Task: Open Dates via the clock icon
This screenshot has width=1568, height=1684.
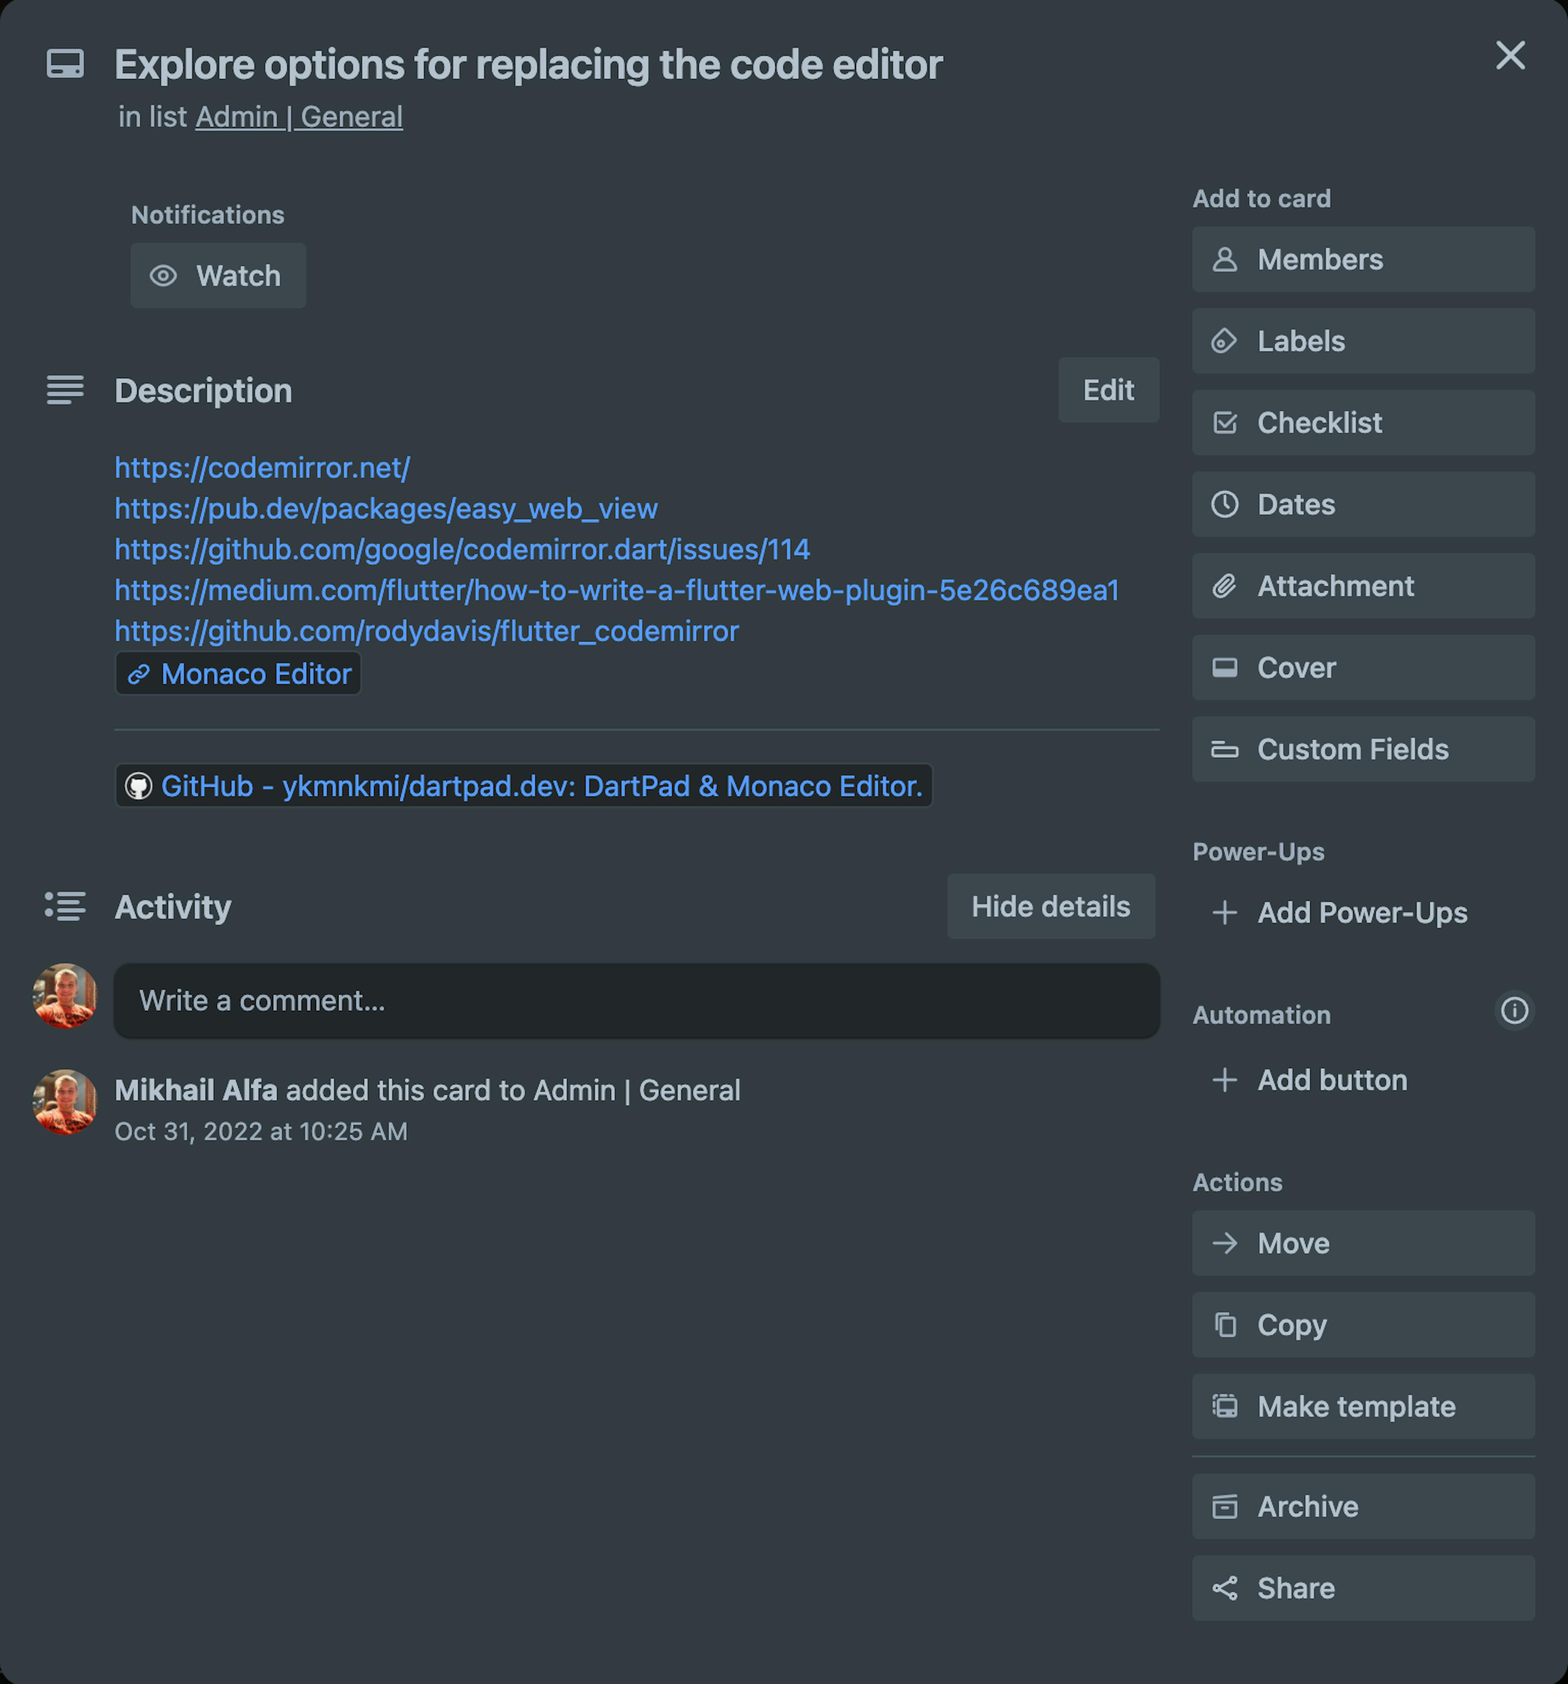Action: 1225,504
